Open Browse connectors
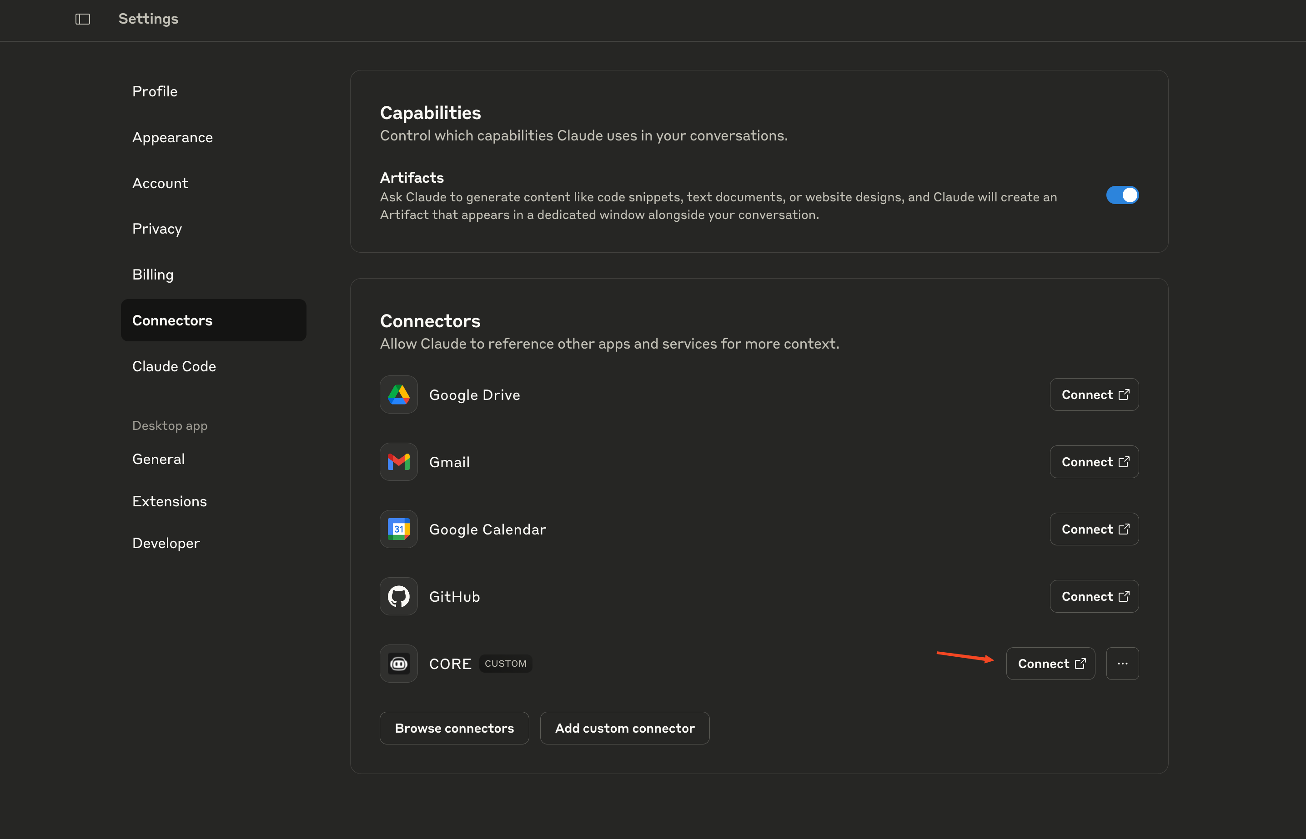Image resolution: width=1306 pixels, height=839 pixels. 454,728
